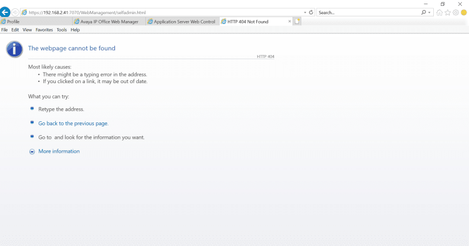Click the yellow smiley feedback icon
The image size is (469, 246).
464,12
